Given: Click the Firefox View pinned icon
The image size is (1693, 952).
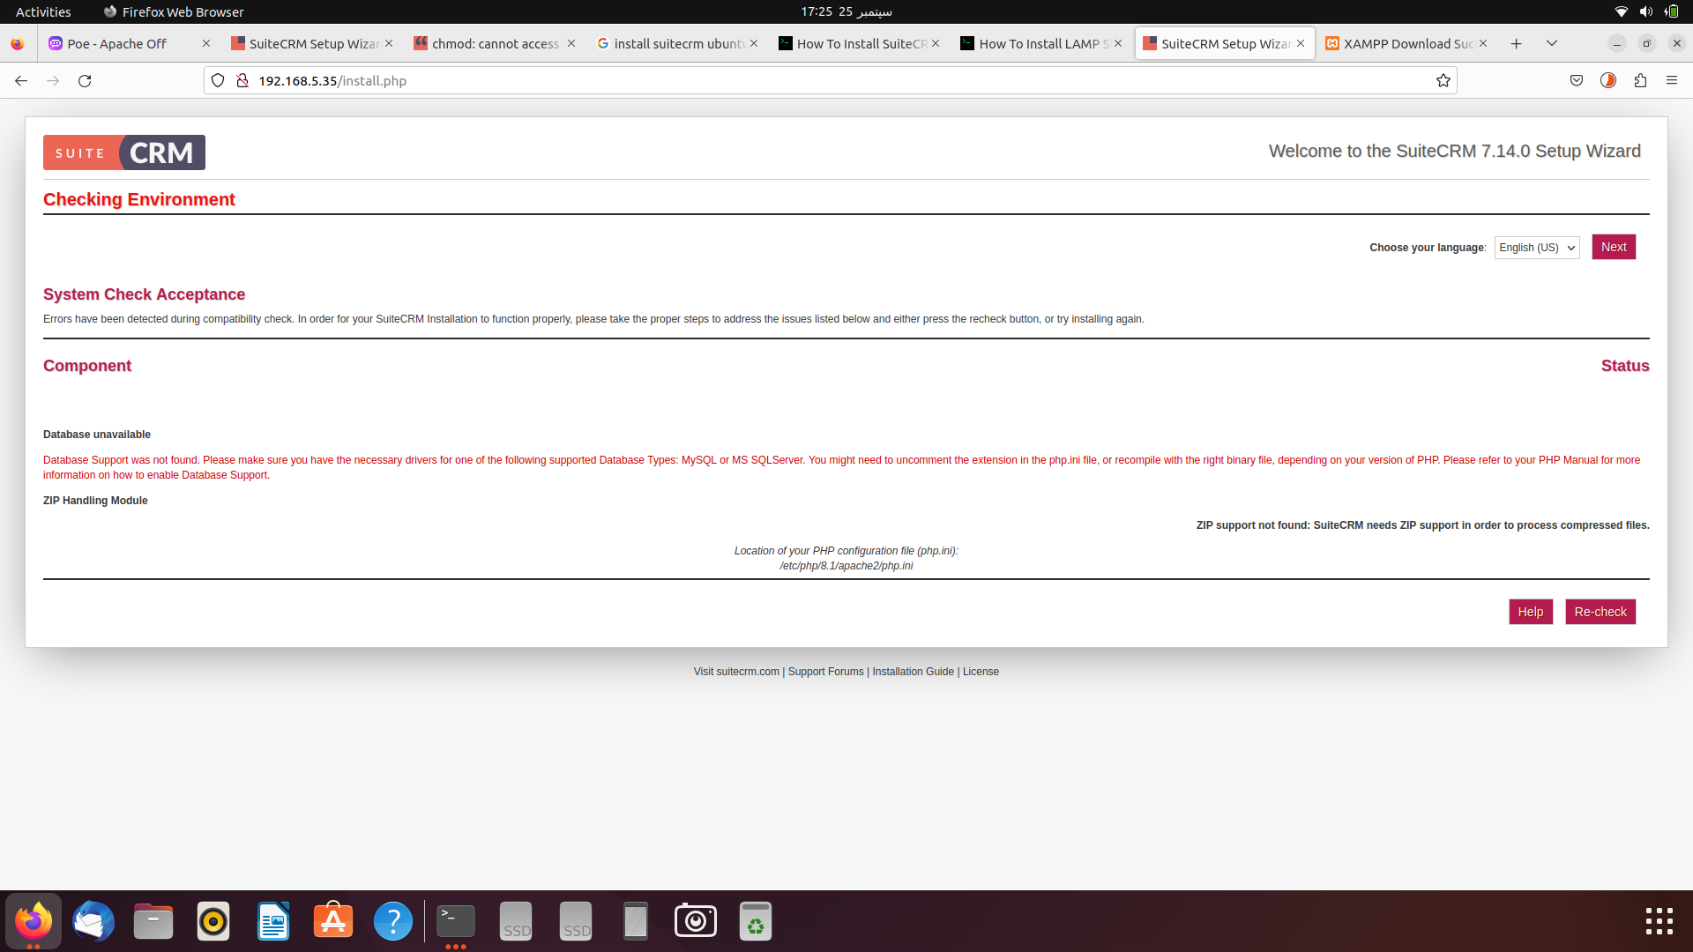Looking at the screenshot, I should tap(18, 43).
